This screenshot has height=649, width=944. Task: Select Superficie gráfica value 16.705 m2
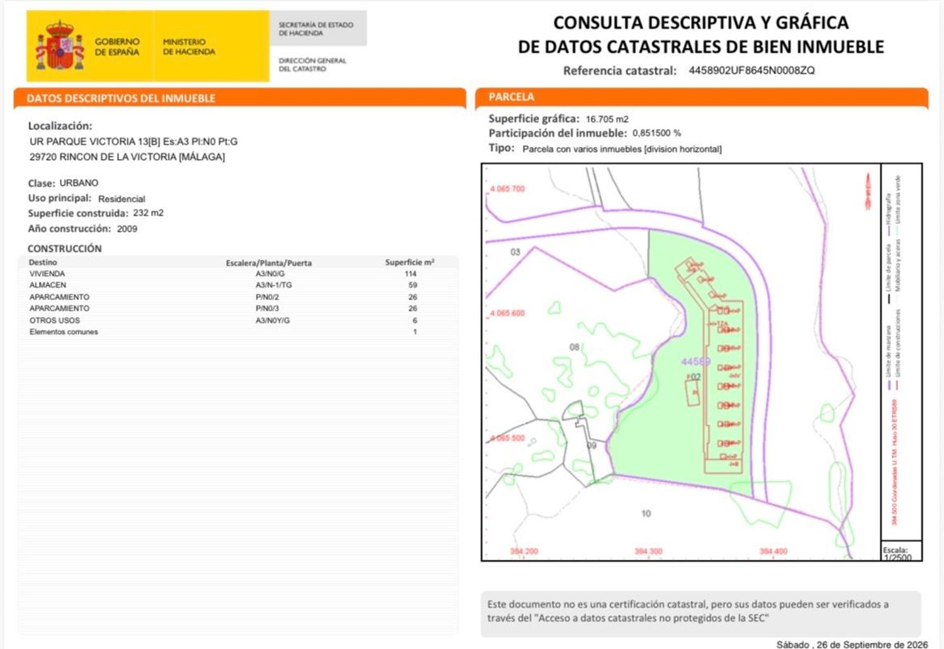[607, 119]
